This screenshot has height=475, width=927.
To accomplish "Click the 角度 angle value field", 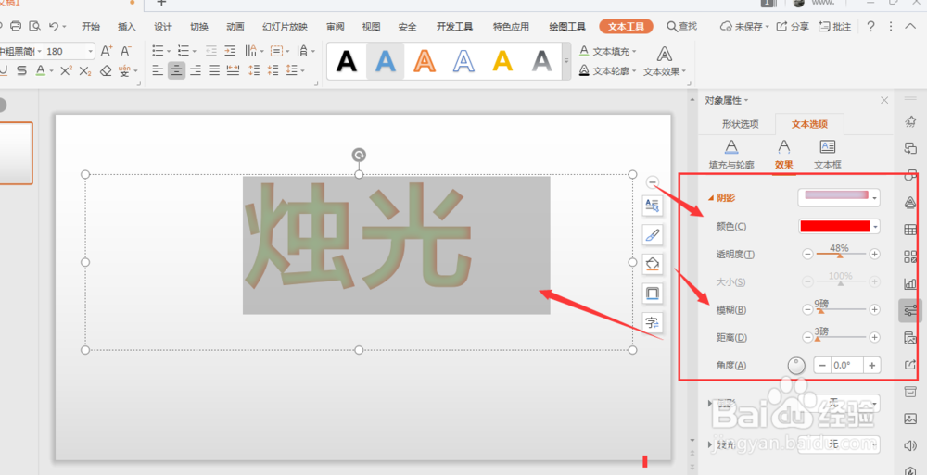I will point(846,365).
